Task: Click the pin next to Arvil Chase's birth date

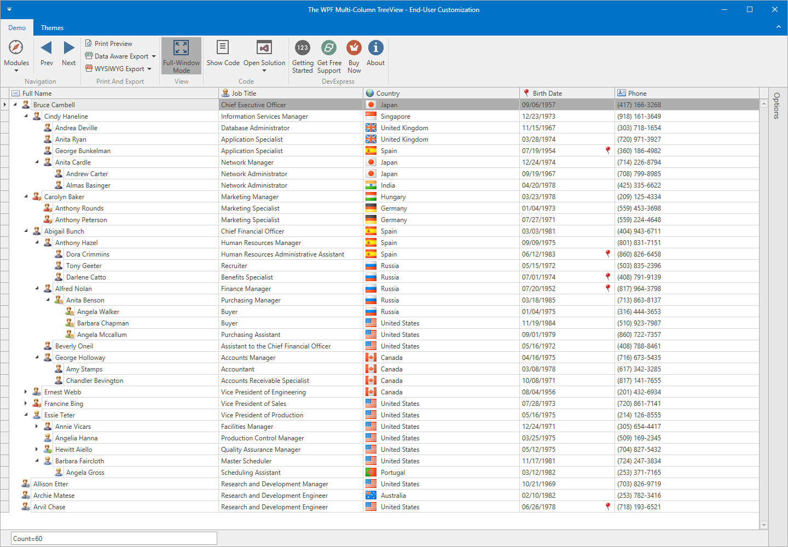Action: click(x=607, y=507)
